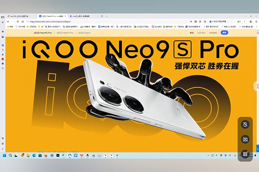Viewport: 259px width, 172px height.
Task: Open taskbar search magnifier icon
Action: pyautogui.click(x=10, y=155)
